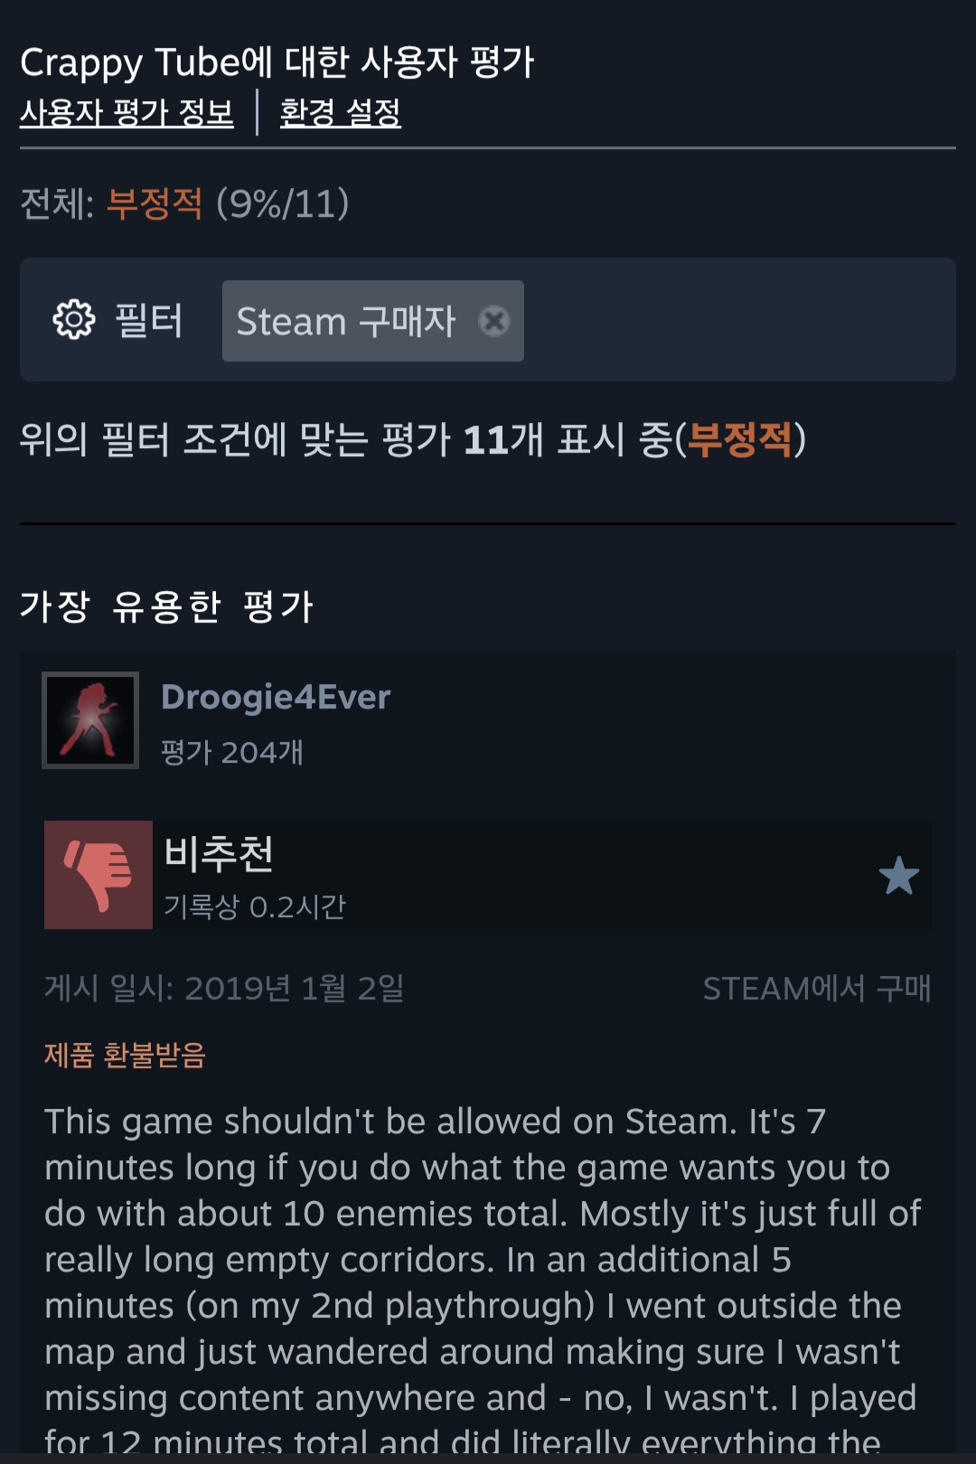Click orange 부정적 in filter summary
Viewport: 976px width, 1464px height.
click(740, 440)
